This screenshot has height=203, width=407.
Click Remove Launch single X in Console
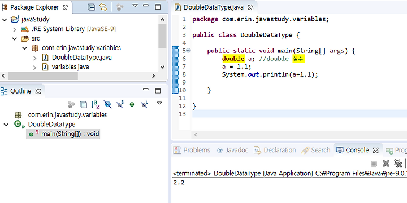[x=386, y=164]
